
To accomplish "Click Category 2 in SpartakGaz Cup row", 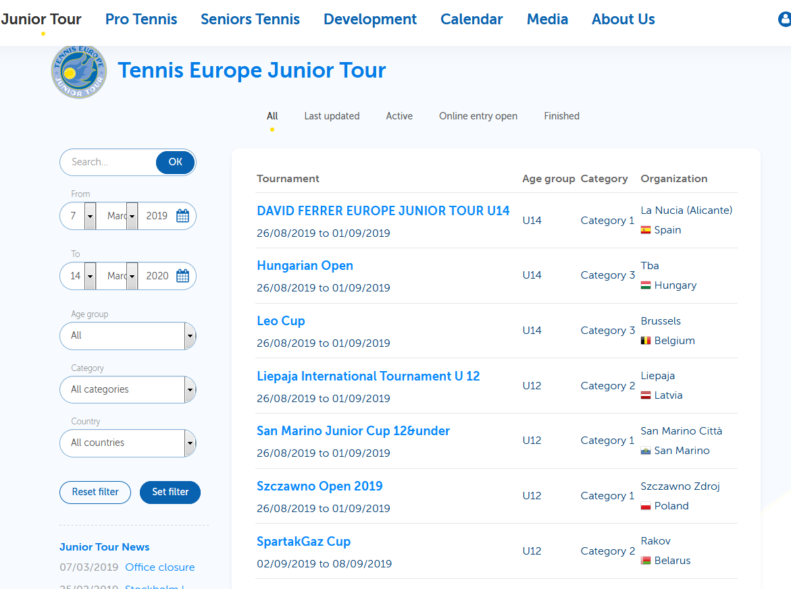I will coord(607,551).
